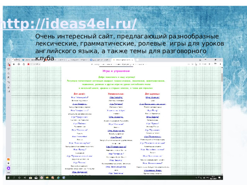Viewport: 247px width, 185px height.
Task: Click the red site protection icon in address bar
Action: (x=29, y=64)
